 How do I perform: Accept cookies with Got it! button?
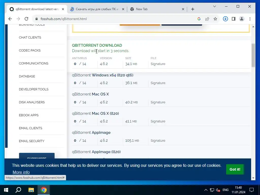tap(235, 169)
